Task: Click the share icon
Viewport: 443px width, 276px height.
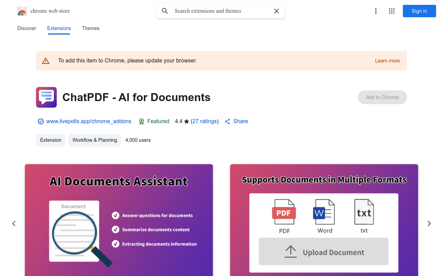Action: point(227,121)
